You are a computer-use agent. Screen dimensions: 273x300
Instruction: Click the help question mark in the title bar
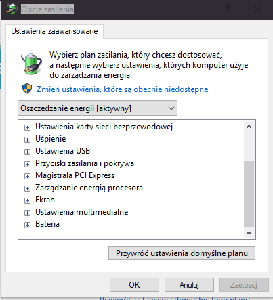pos(228,9)
